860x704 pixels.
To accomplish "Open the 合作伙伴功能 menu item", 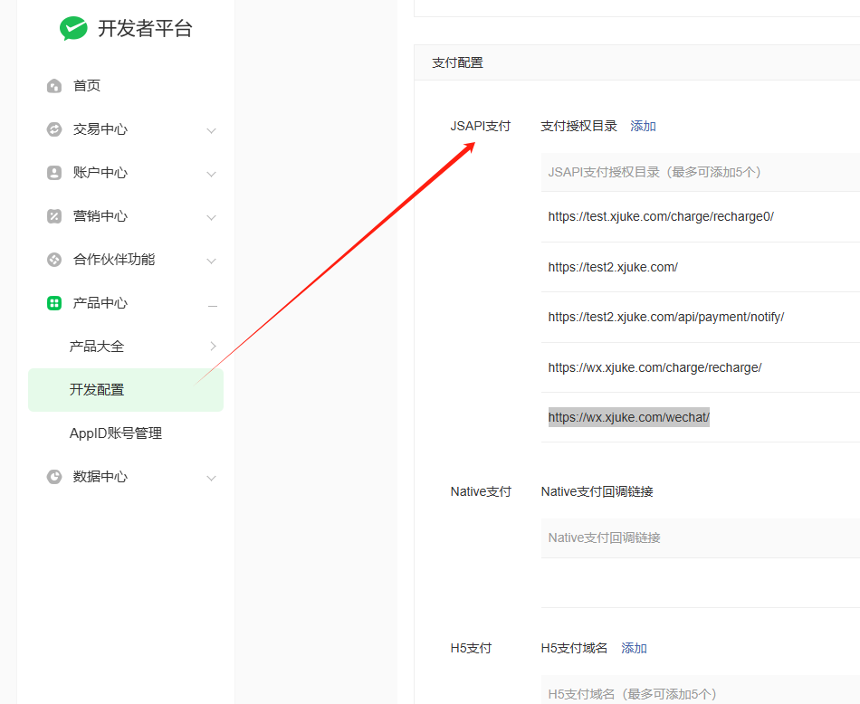I will point(114,260).
